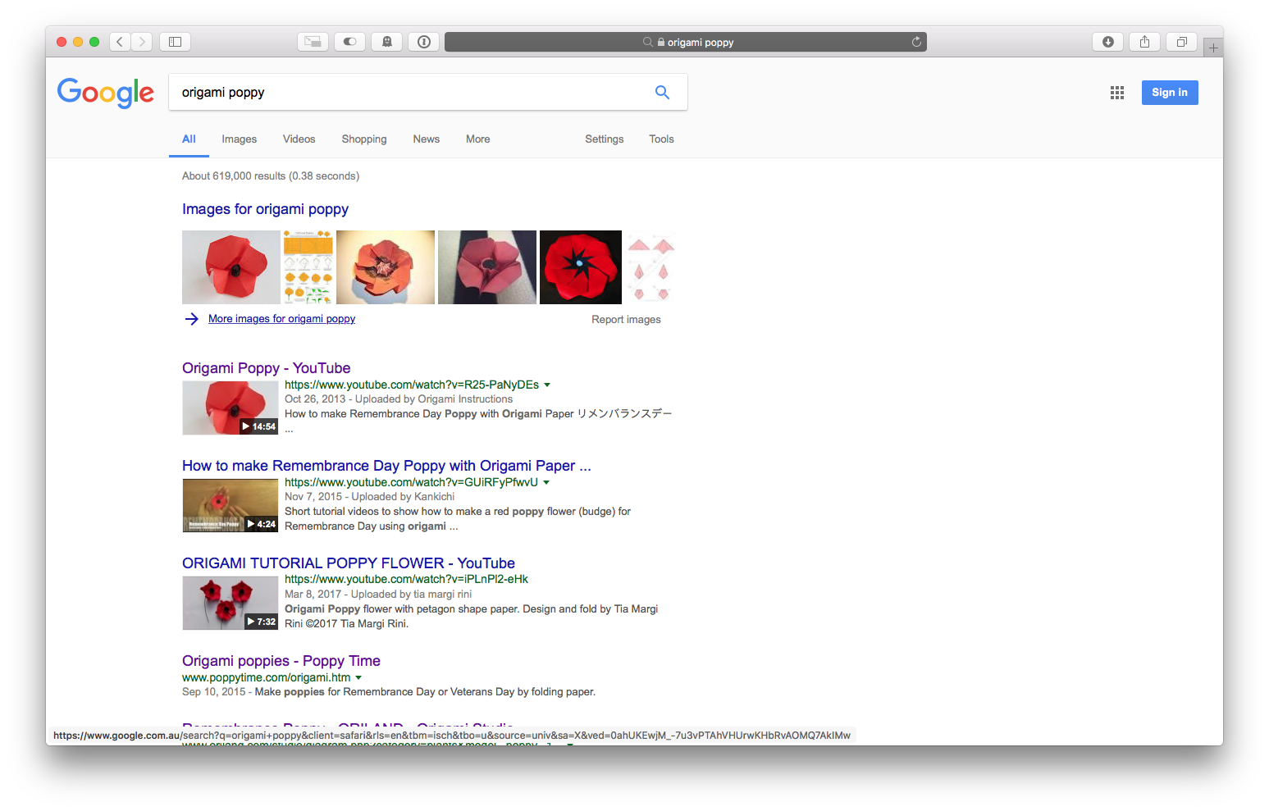Click the 1Password-style circular extension icon
This screenshot has width=1269, height=811.
coord(424,42)
